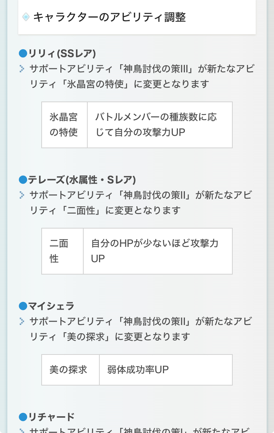Click the blue bullet beside リチャード

coord(23,417)
